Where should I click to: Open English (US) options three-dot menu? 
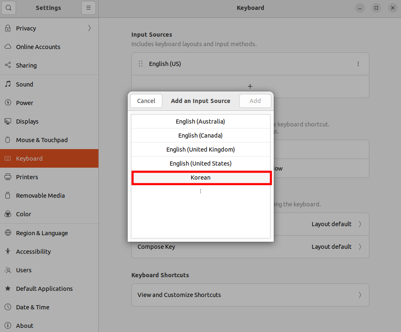point(358,64)
